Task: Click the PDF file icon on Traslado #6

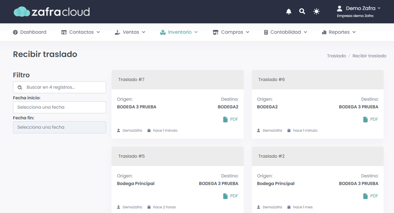Action: [x=365, y=119]
